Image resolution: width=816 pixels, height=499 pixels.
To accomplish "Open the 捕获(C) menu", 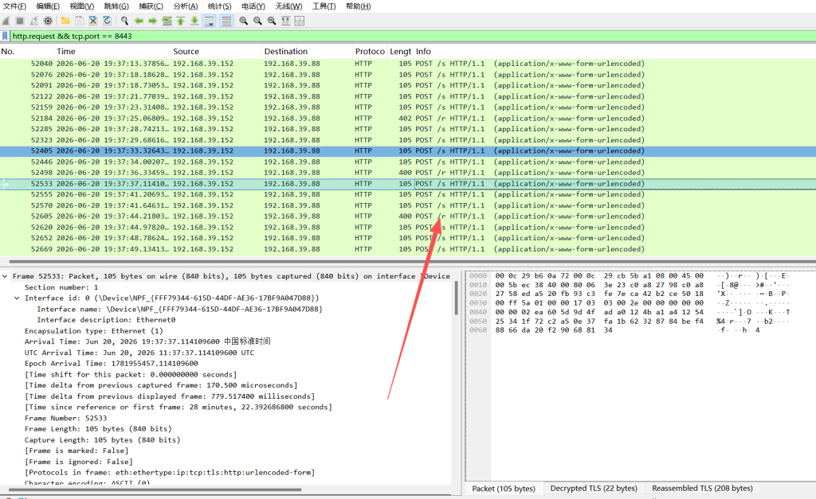I will point(151,6).
